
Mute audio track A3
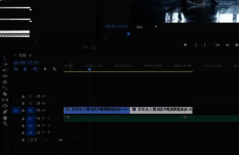[x=43, y=132]
